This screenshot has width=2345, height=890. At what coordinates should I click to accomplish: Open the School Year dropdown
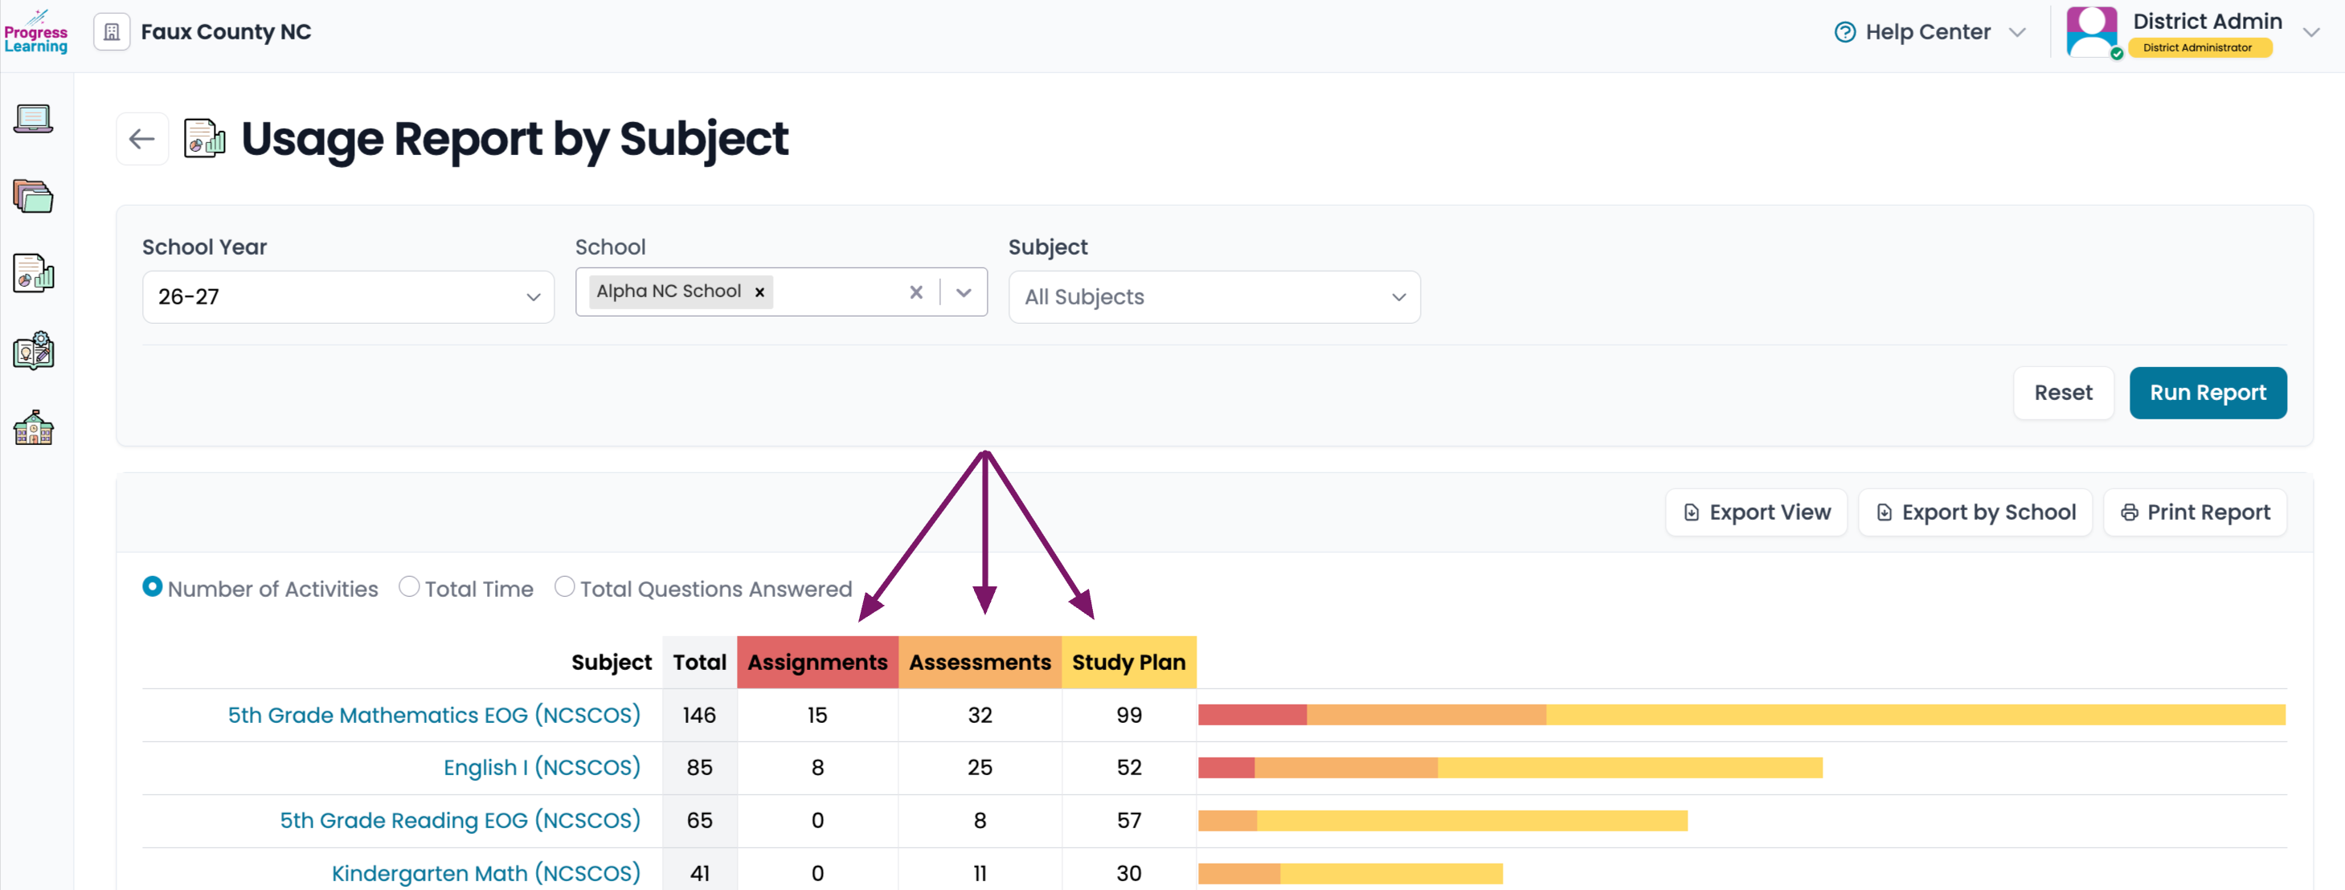coord(348,296)
